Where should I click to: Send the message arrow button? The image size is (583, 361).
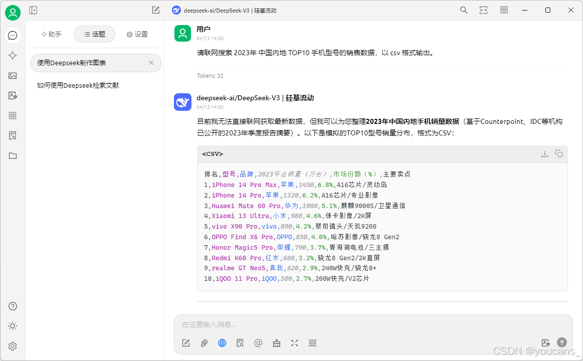tap(562, 342)
